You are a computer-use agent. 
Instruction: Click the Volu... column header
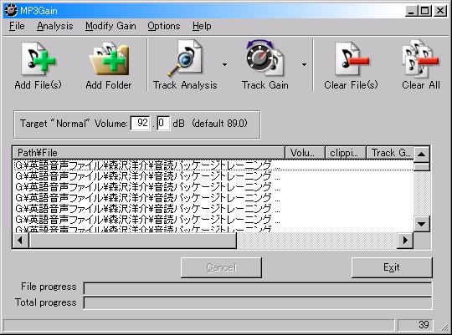pyautogui.click(x=305, y=153)
